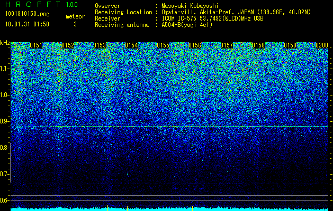Click the 0.9 kHz axis label
This screenshot has width=333, height=211.
[4, 121]
